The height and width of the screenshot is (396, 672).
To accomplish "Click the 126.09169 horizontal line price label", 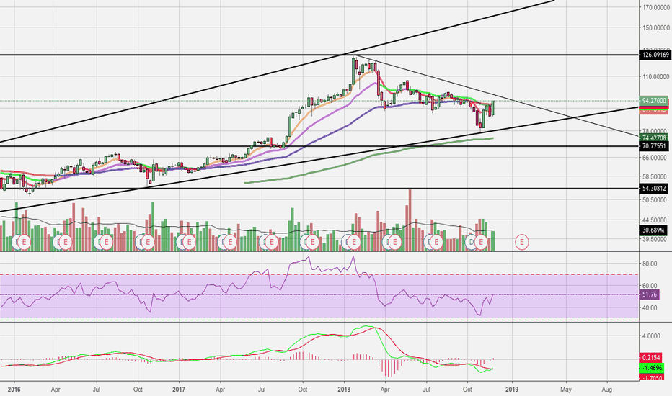I will (x=654, y=55).
